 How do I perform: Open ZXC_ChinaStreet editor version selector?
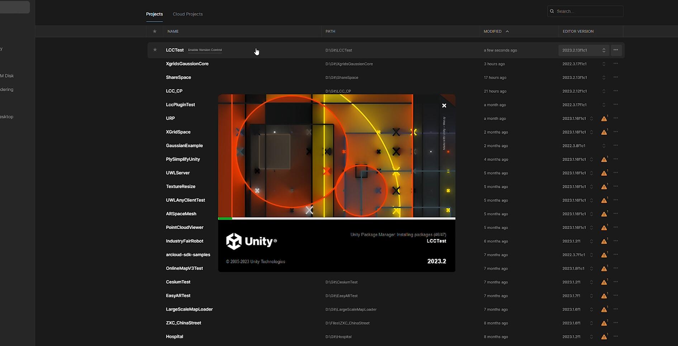(x=592, y=323)
